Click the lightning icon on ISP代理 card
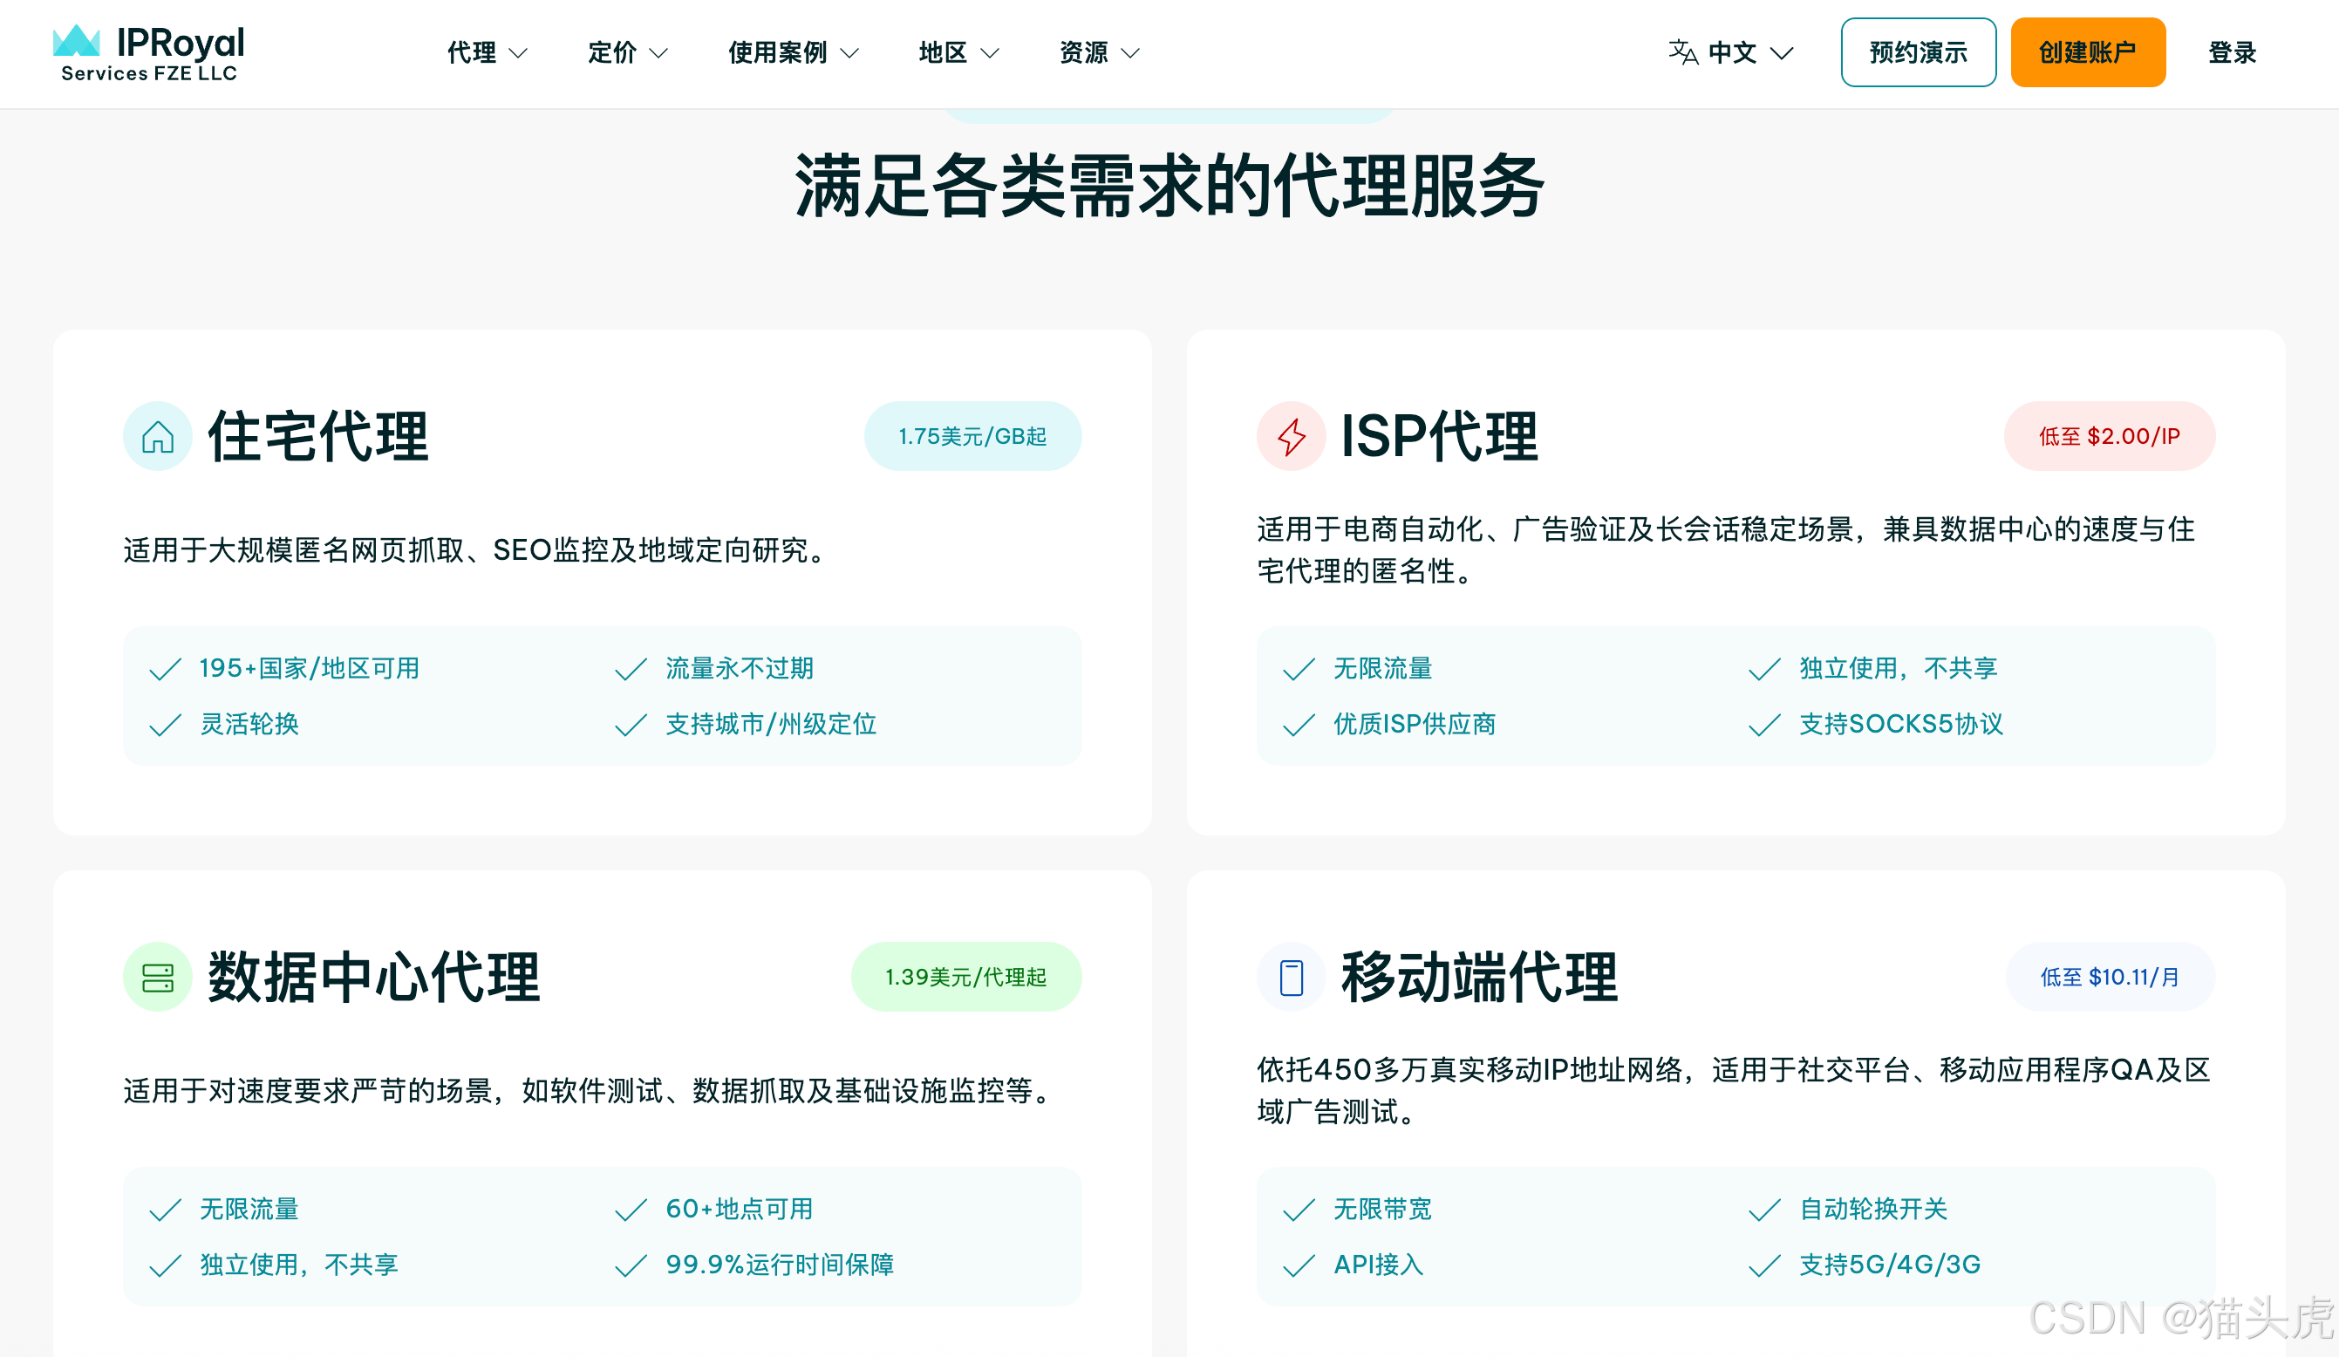 click(x=1289, y=434)
